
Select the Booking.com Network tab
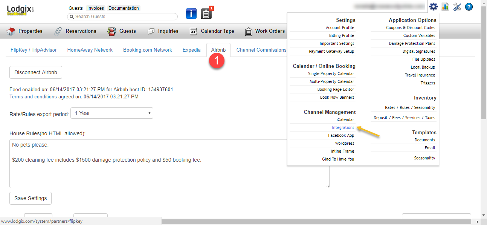147,50
